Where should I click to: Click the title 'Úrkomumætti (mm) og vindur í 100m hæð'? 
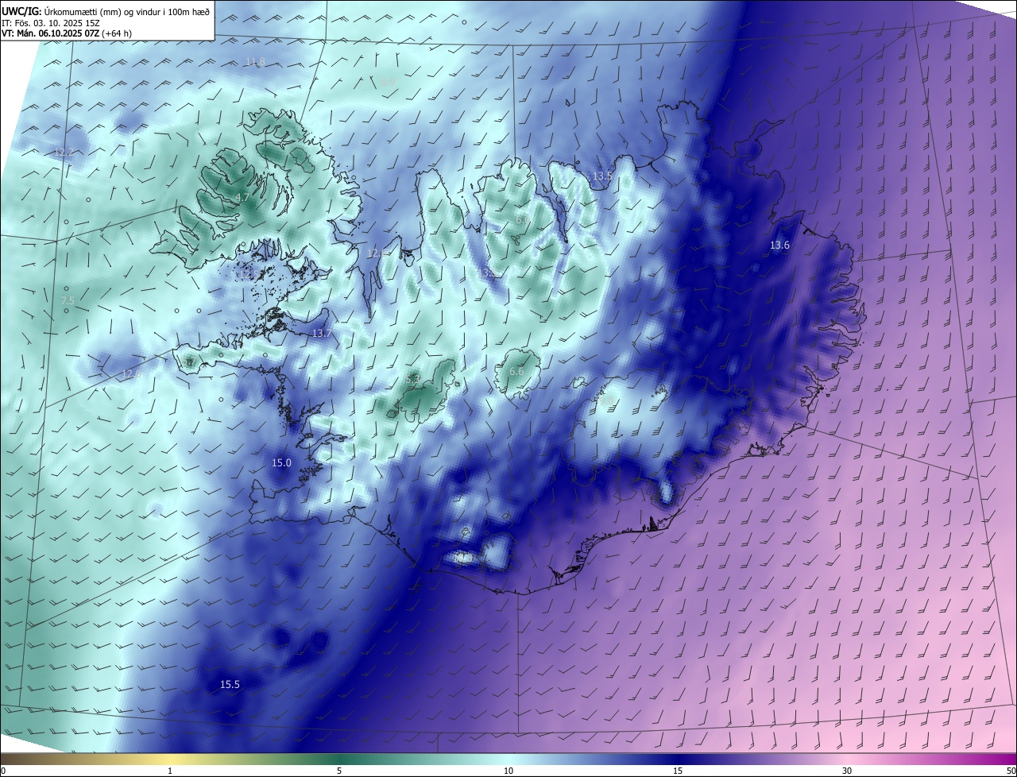(x=126, y=12)
